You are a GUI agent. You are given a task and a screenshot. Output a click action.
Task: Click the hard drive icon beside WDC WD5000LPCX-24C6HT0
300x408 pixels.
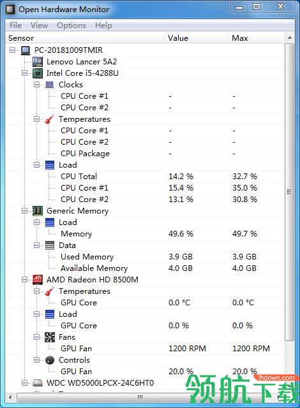38,383
